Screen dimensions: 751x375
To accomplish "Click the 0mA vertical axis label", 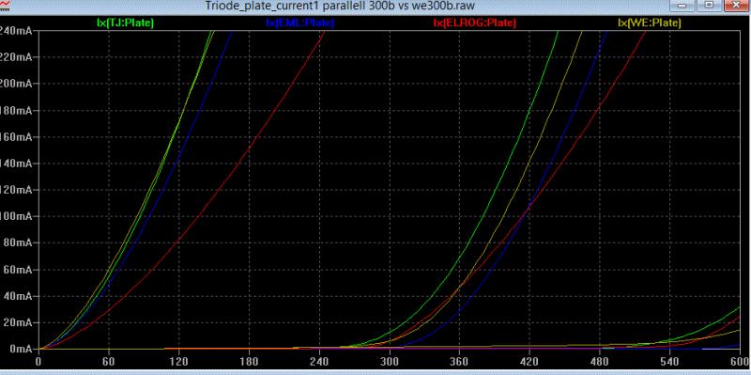I will pos(20,349).
